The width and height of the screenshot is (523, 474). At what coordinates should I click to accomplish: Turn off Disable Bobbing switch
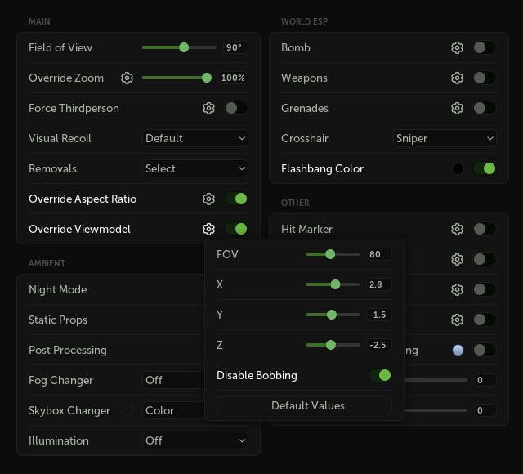pos(380,376)
